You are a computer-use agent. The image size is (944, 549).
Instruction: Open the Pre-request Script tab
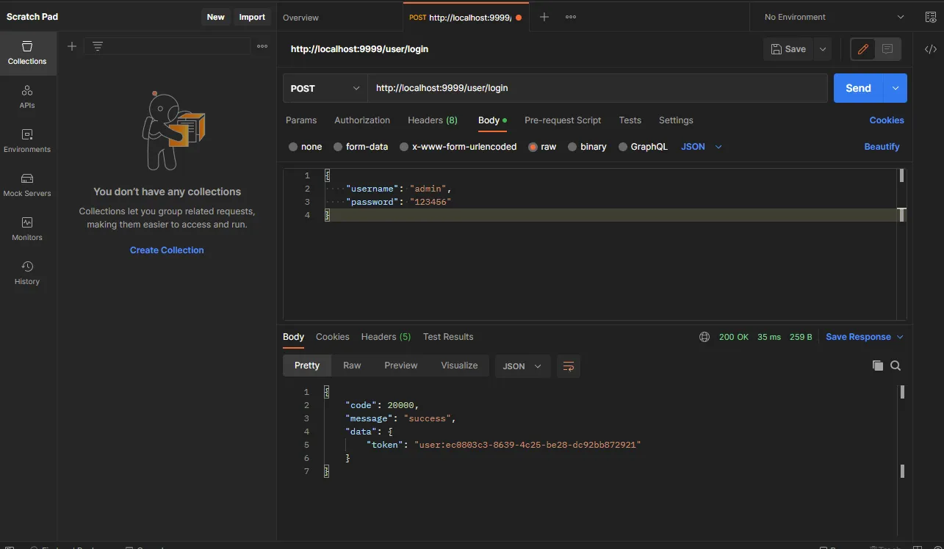[x=563, y=120]
